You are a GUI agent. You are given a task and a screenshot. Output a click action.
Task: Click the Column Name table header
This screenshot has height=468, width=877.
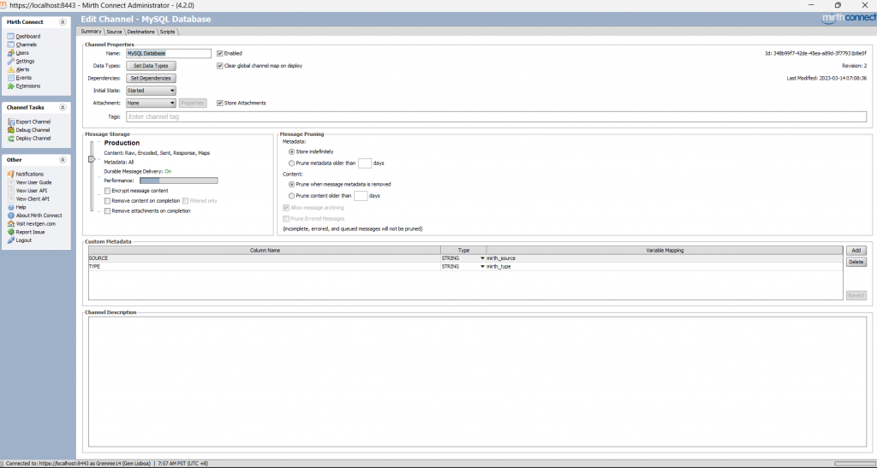coord(265,251)
